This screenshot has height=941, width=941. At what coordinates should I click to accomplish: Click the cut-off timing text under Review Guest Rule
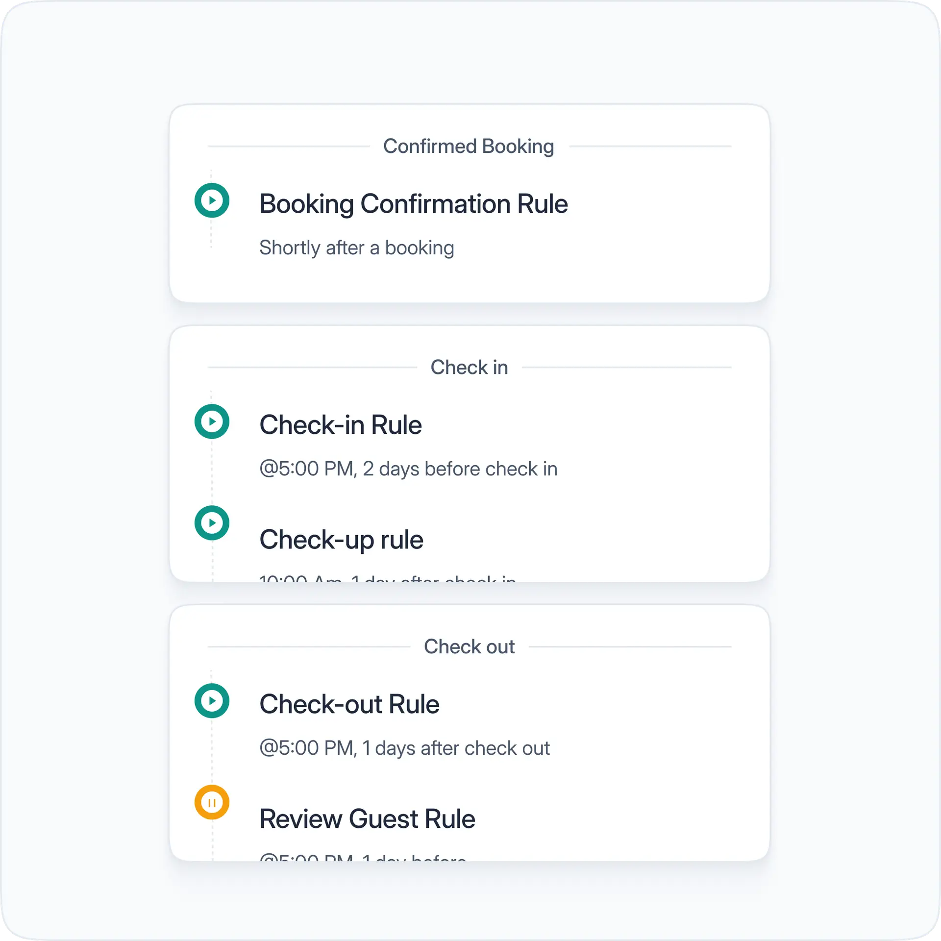point(363,857)
